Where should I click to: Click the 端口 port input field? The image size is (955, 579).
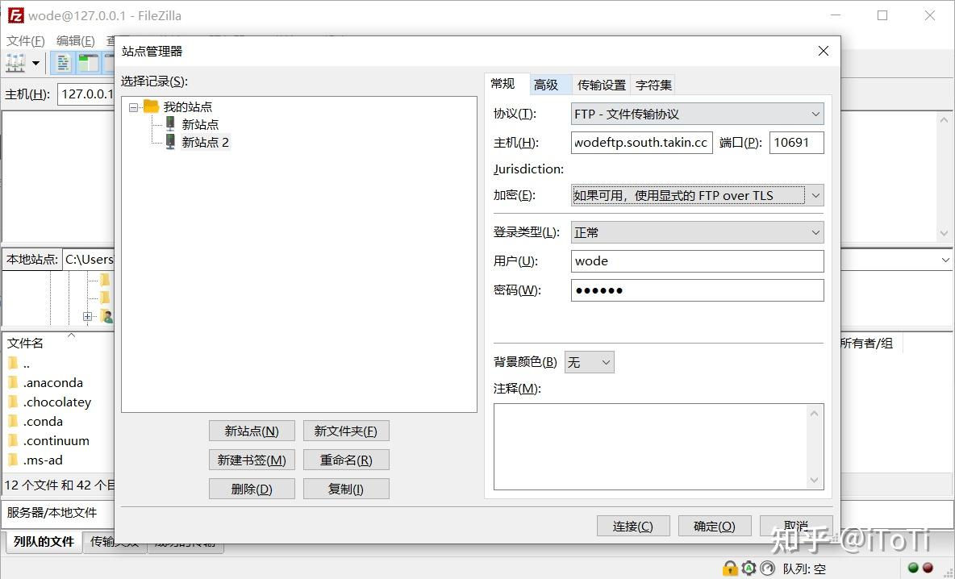click(x=797, y=143)
